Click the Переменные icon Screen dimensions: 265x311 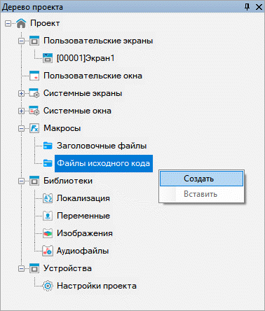(x=48, y=216)
